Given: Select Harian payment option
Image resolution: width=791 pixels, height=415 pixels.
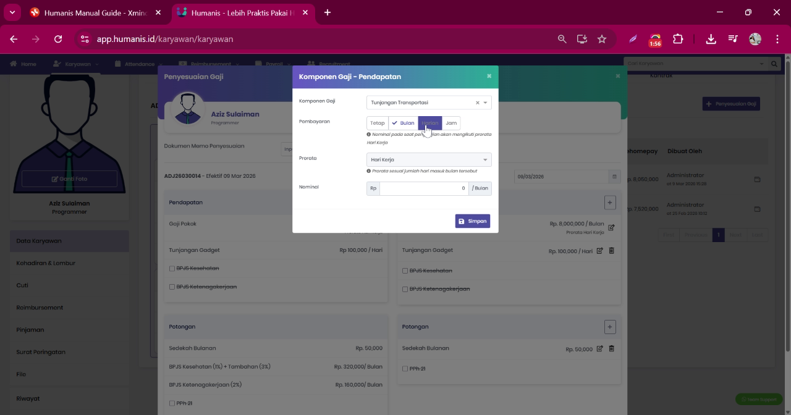Looking at the screenshot, I should [x=430, y=123].
